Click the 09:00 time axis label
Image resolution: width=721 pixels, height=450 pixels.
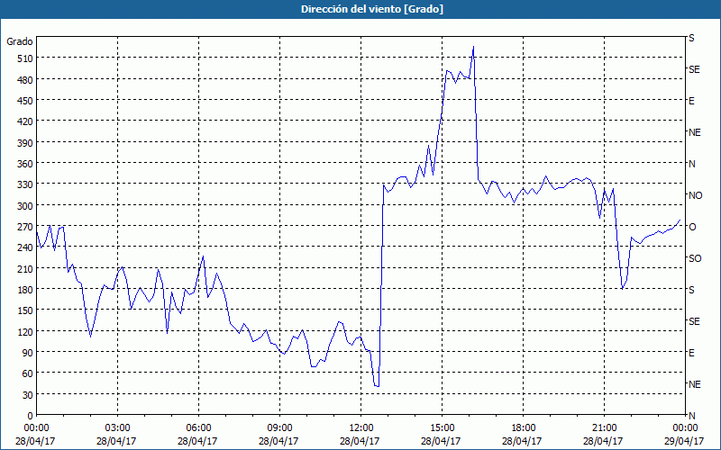(x=279, y=428)
